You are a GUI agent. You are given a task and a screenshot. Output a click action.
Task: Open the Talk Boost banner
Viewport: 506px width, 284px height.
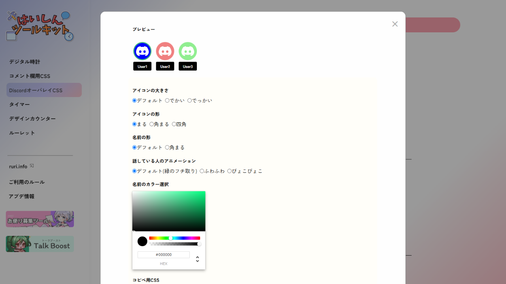pos(40,244)
